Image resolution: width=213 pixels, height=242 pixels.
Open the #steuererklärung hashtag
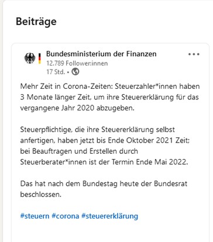coord(109,216)
